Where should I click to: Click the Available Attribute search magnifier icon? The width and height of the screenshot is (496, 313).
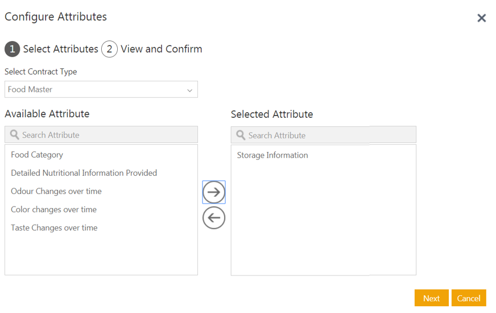click(15, 135)
